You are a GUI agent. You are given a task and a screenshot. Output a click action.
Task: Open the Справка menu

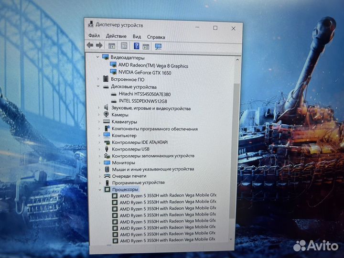156,37
